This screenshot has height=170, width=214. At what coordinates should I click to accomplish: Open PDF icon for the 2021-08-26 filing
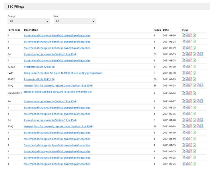coord(191,36)
